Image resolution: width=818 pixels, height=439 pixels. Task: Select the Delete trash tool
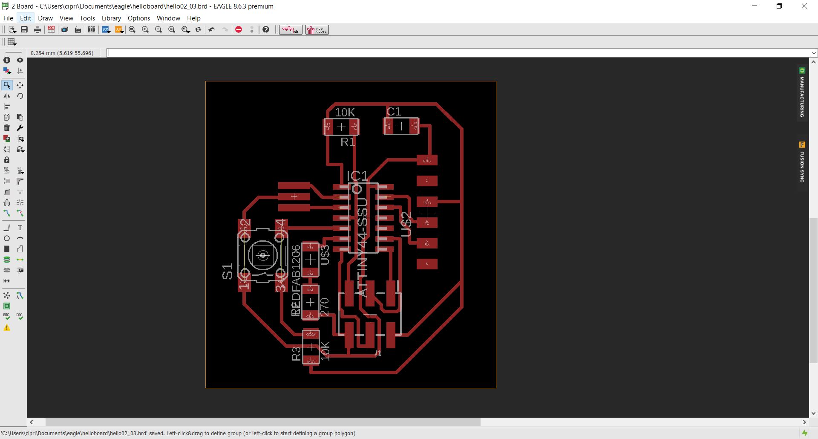coord(7,128)
